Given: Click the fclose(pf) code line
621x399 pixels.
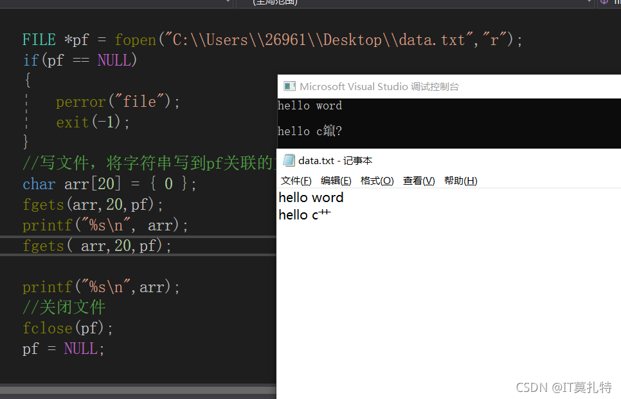Looking at the screenshot, I should pyautogui.click(x=67, y=328).
